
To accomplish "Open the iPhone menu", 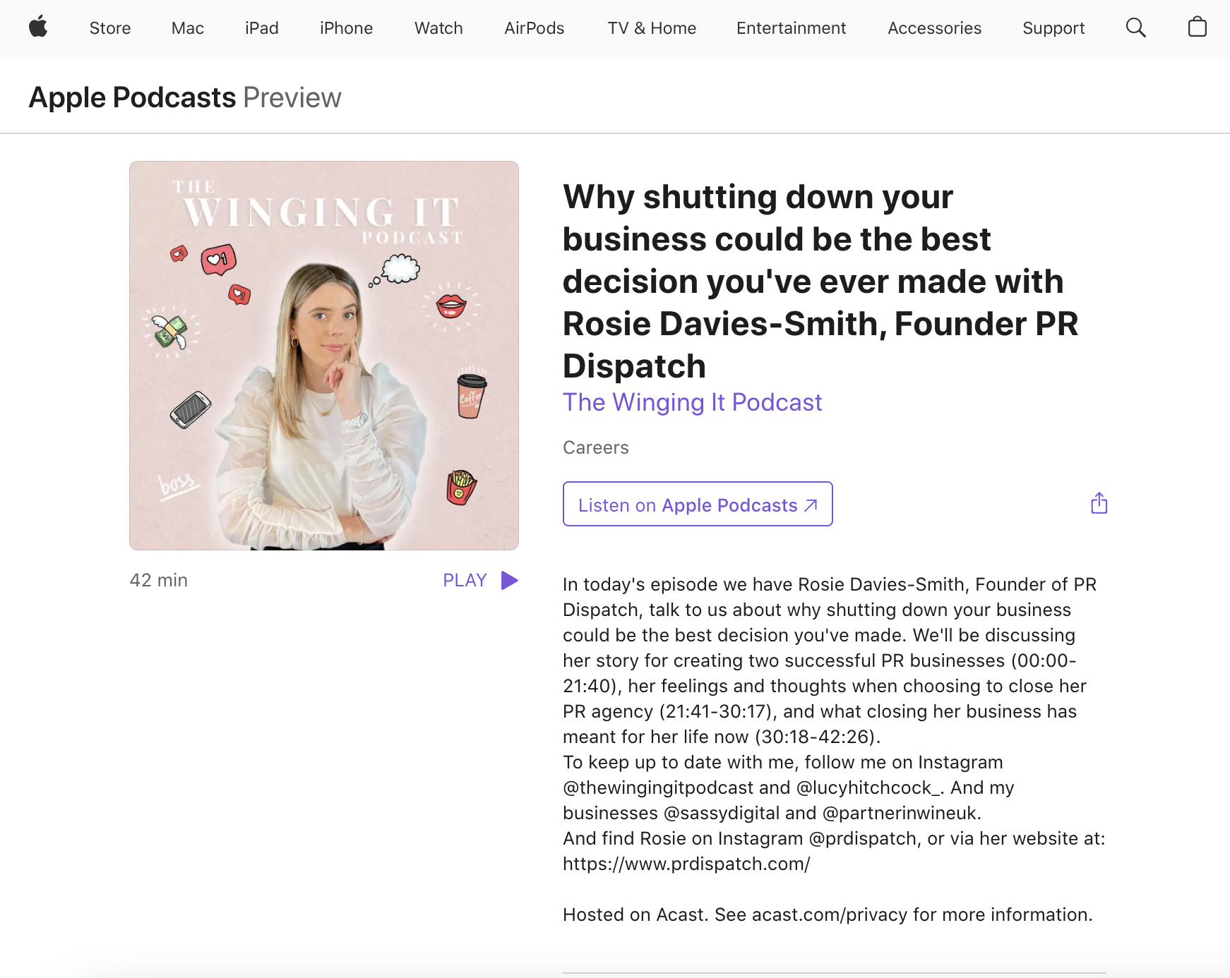I will pyautogui.click(x=346, y=28).
